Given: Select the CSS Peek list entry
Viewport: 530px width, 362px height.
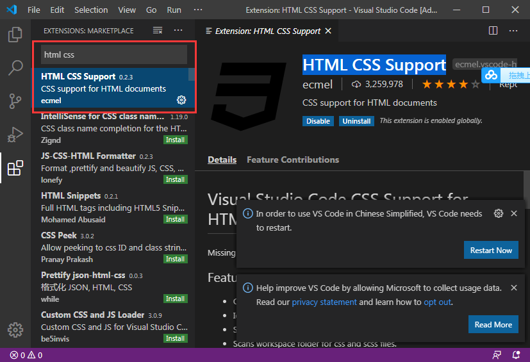Looking at the screenshot, I should (114, 247).
